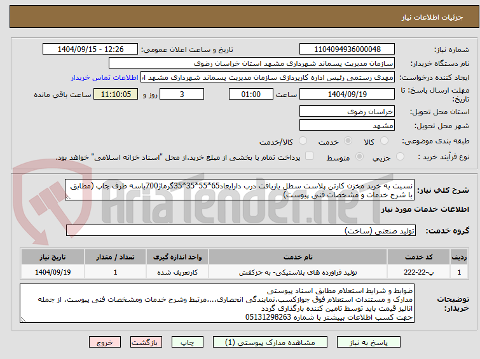Click the remaining days field showing 3

pyautogui.click(x=182, y=94)
